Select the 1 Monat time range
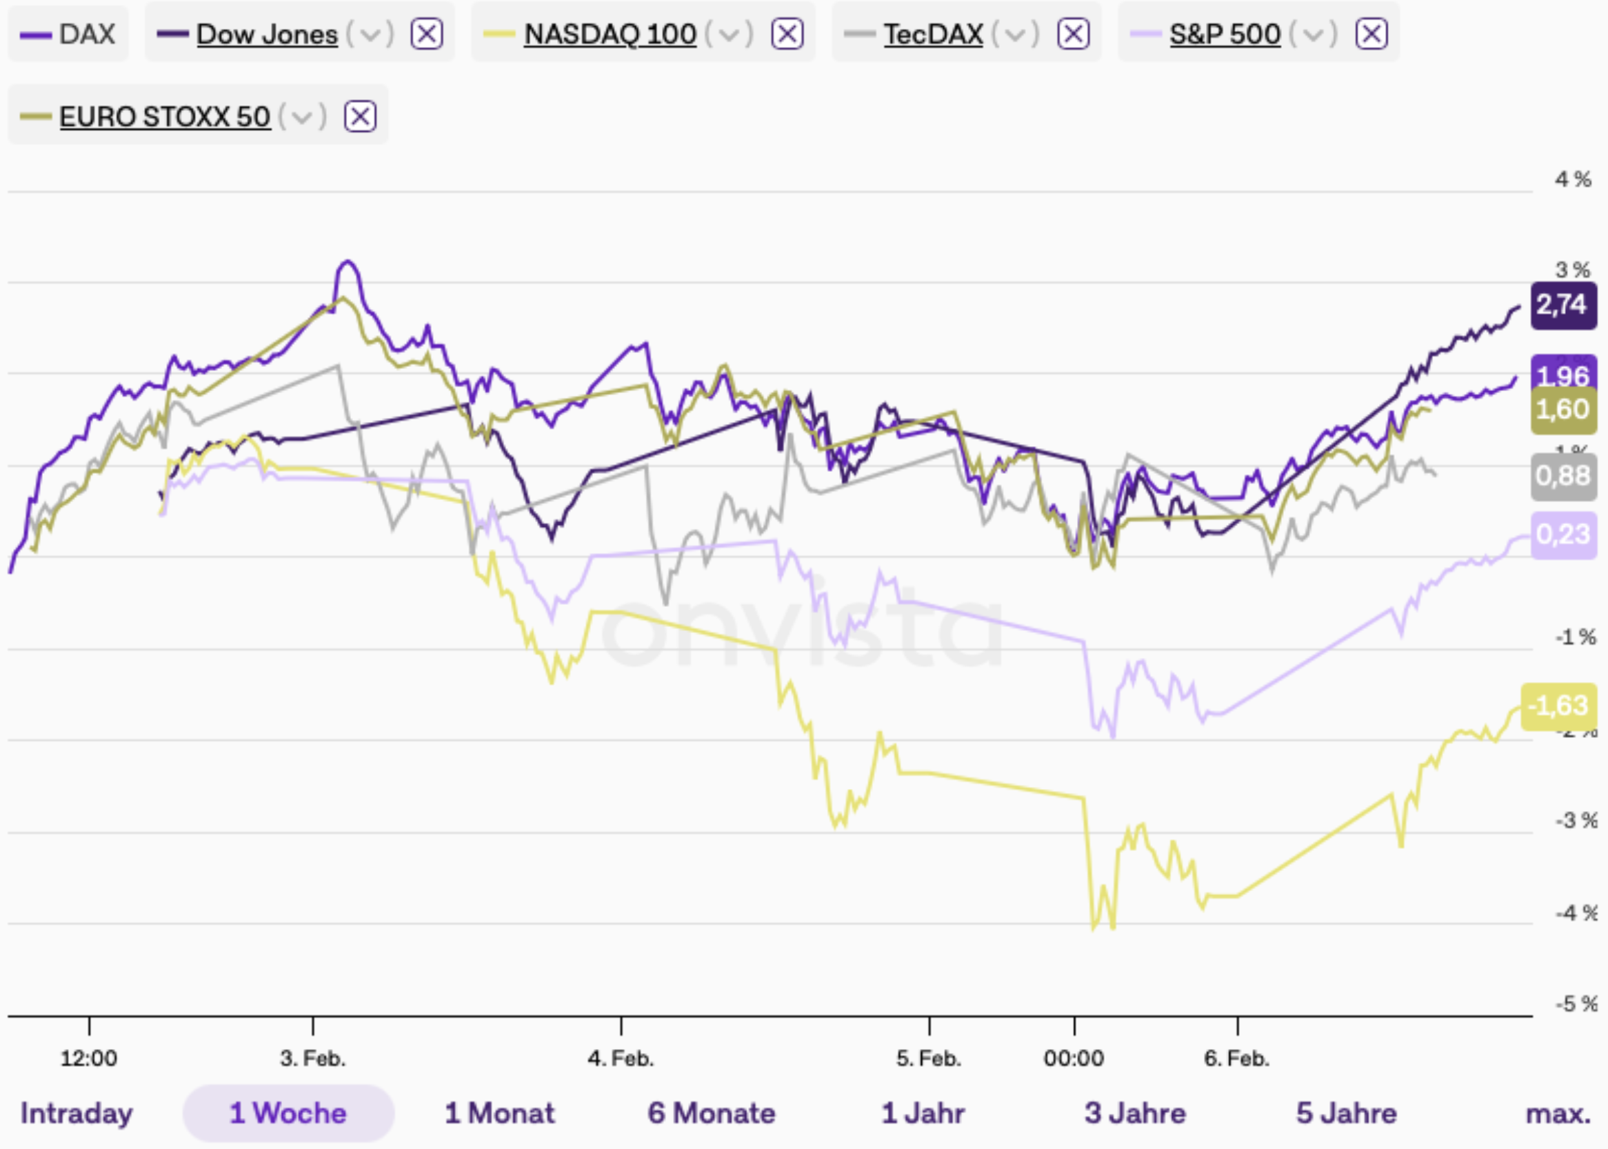The height and width of the screenshot is (1149, 1608). pos(499,1114)
